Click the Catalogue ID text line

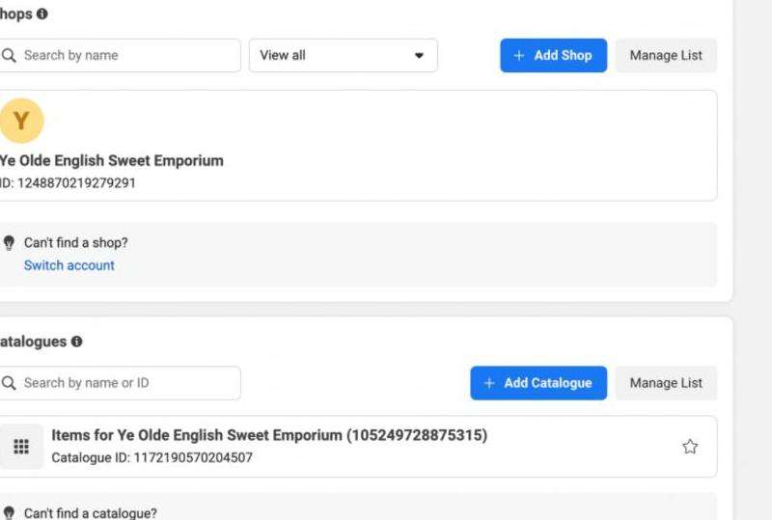point(152,457)
